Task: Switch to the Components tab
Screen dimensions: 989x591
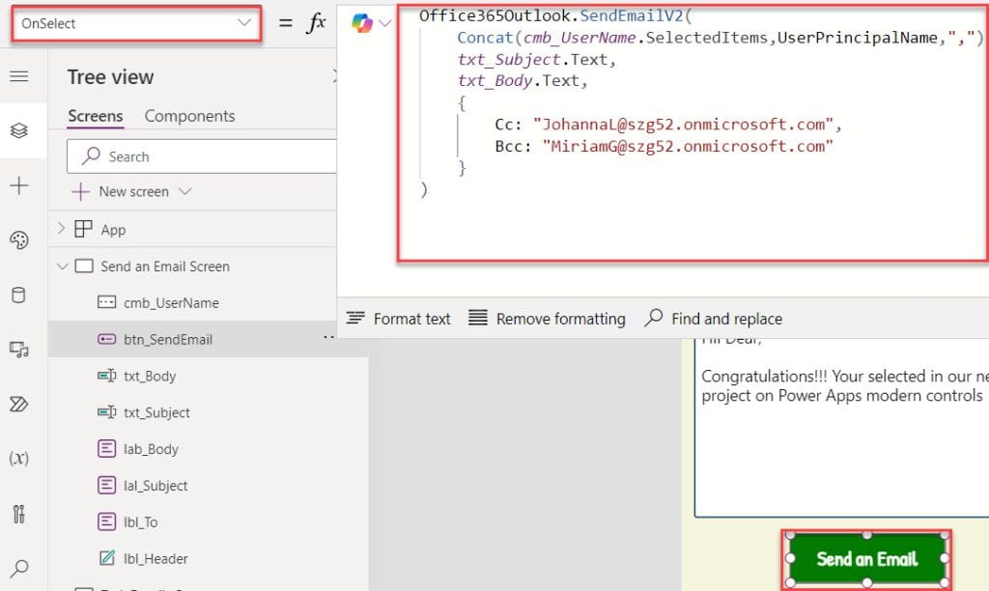Action: point(190,116)
